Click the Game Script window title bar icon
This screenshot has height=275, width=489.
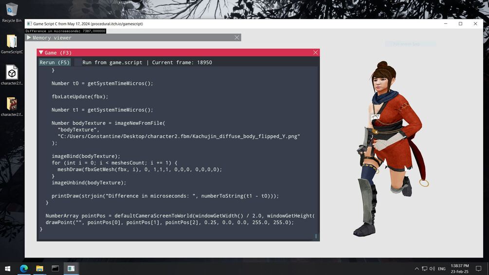(29, 24)
